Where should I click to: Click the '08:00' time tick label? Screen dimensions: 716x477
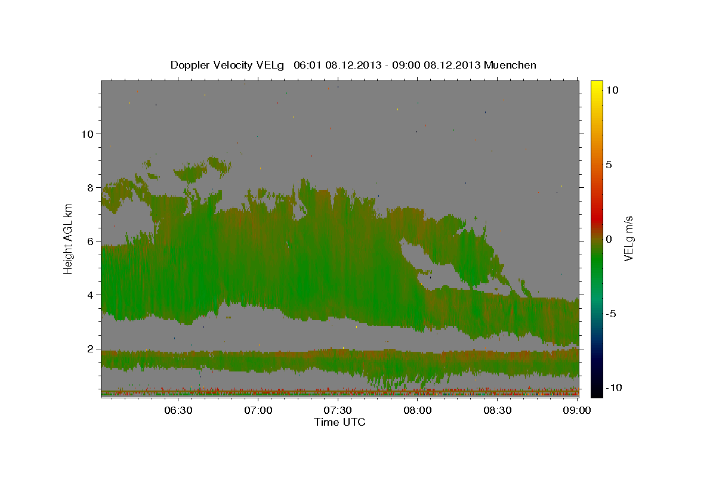coord(418,411)
